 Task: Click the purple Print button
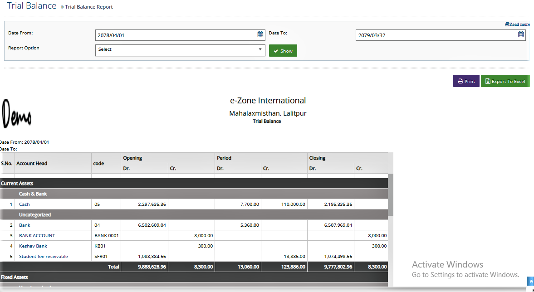(x=466, y=81)
